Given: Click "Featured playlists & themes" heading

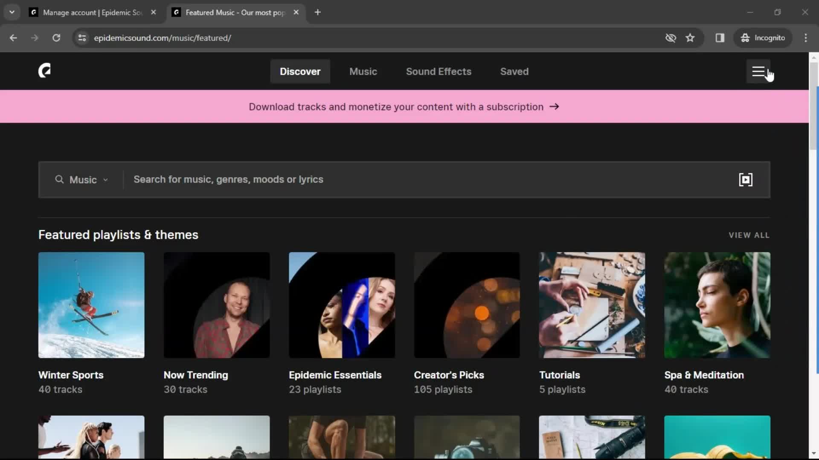Looking at the screenshot, I should click(x=118, y=235).
